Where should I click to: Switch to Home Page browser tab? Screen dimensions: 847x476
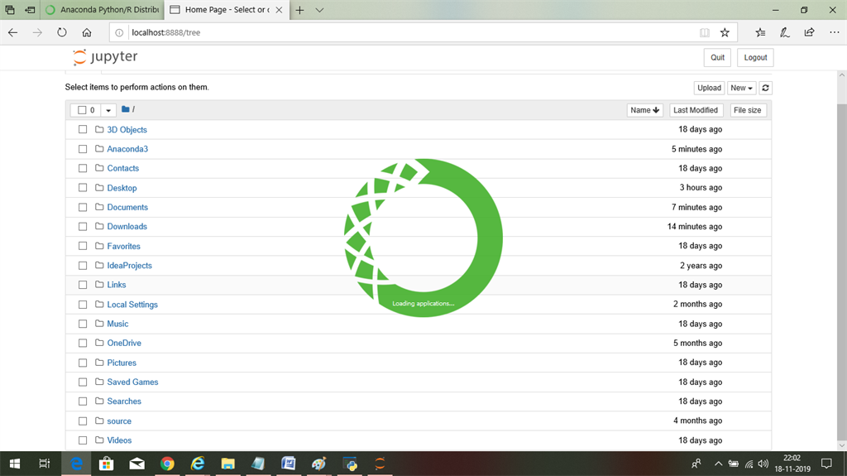pos(226,10)
